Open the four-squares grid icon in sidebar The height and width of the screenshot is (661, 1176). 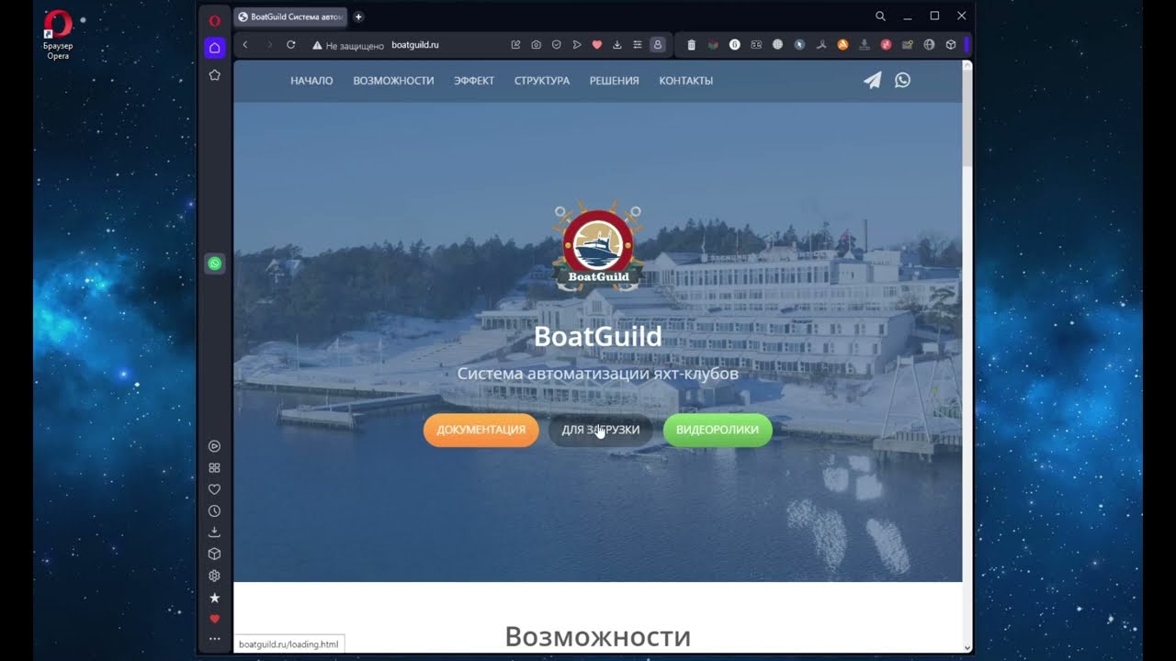[x=214, y=468]
